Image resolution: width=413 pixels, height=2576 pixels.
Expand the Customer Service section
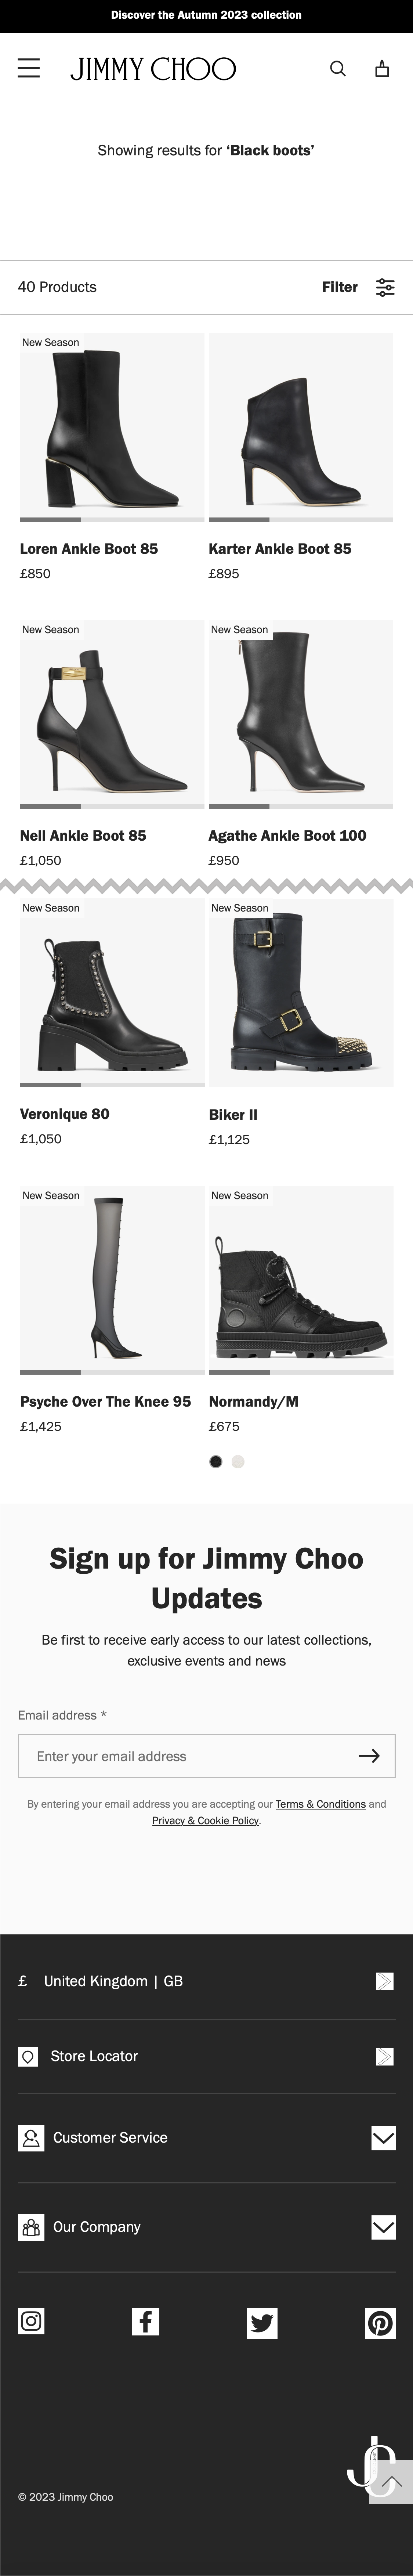coord(383,2138)
